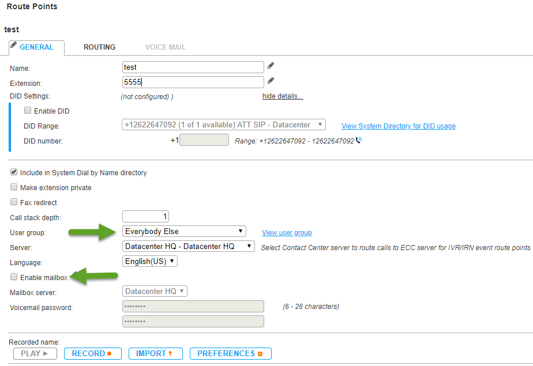Image resolution: width=533 pixels, height=366 pixels.
Task: Click the Call stack depth field
Action: (x=145, y=216)
